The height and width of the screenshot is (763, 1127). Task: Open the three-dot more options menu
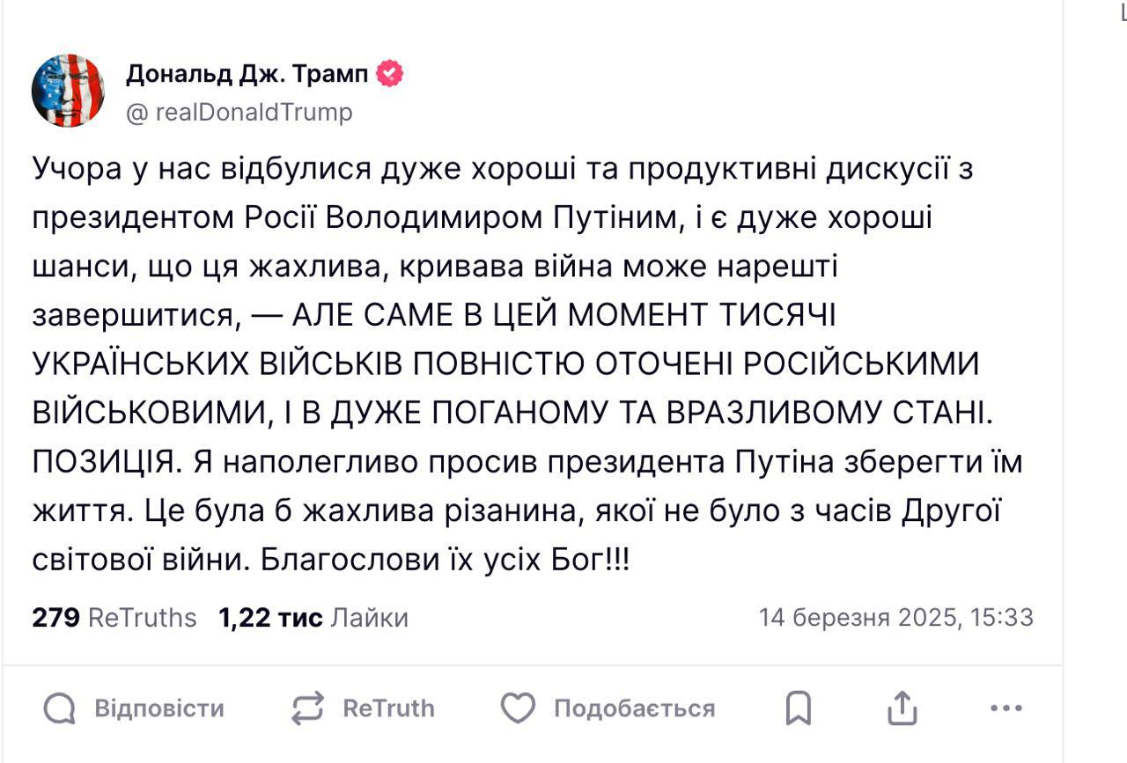(x=1005, y=708)
